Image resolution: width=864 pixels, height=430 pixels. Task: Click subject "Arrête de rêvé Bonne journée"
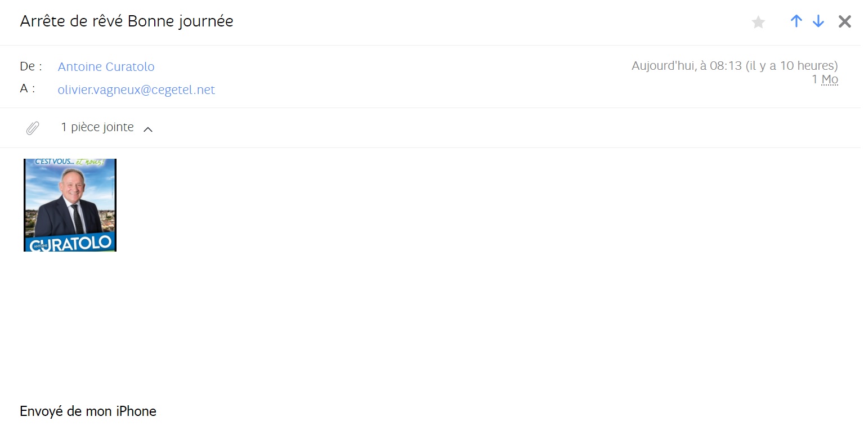point(127,21)
